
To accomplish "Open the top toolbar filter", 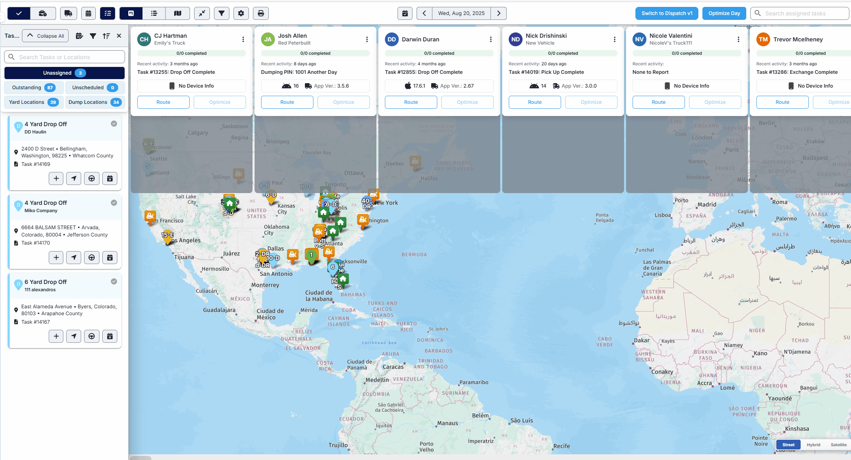I will click(221, 13).
